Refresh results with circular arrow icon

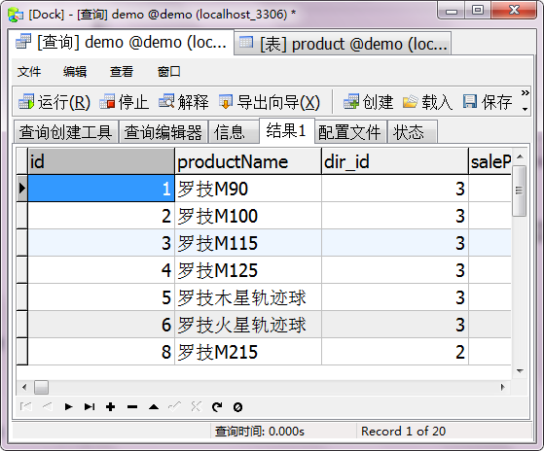click(217, 406)
